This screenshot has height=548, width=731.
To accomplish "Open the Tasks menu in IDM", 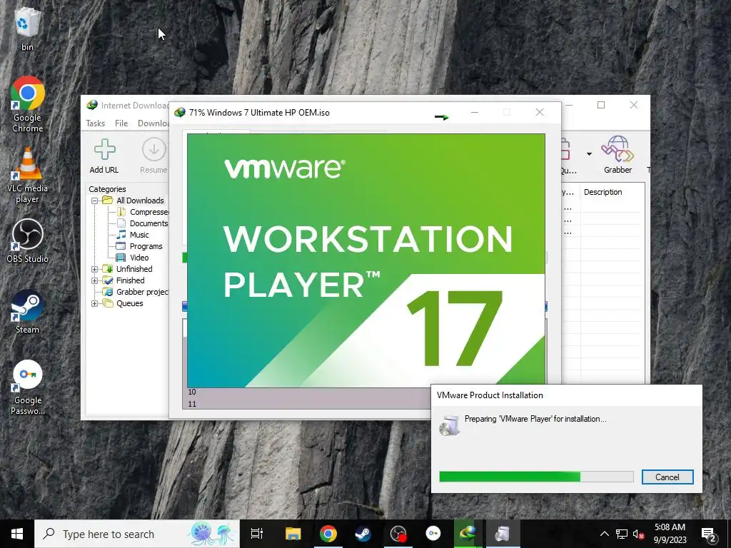I will [x=95, y=123].
